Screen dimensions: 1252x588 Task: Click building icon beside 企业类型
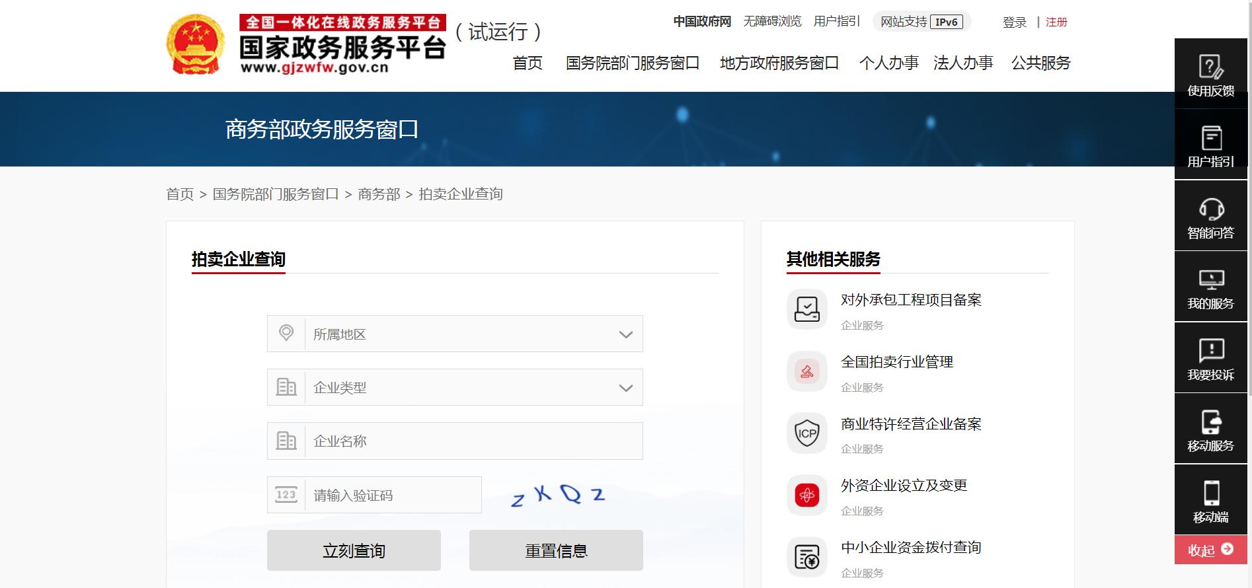[286, 386]
